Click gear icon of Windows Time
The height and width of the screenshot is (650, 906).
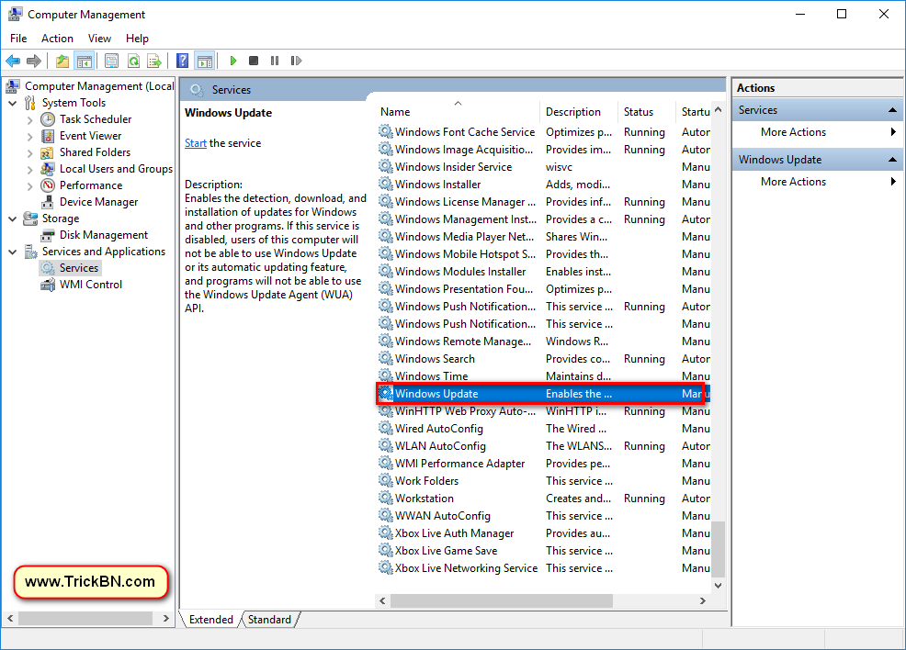[x=385, y=375]
